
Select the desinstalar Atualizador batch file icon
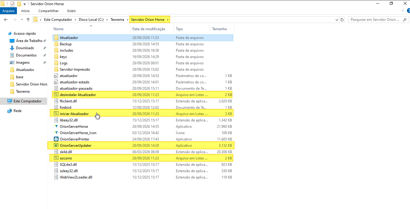pos(56,95)
